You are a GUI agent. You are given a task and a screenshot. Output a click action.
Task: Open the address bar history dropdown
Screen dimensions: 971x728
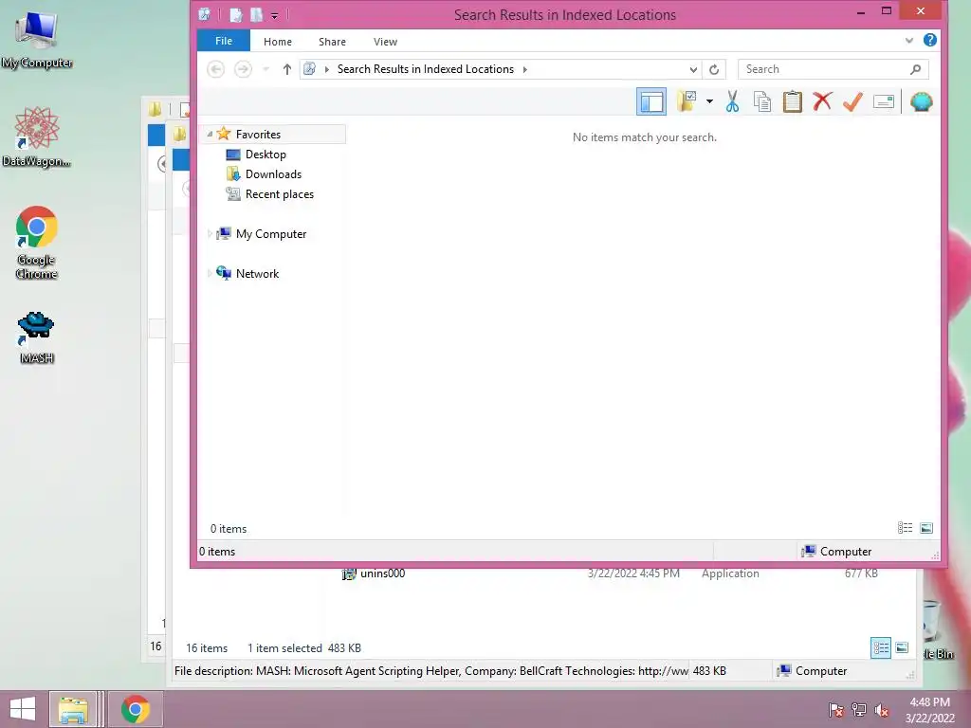[x=693, y=69]
